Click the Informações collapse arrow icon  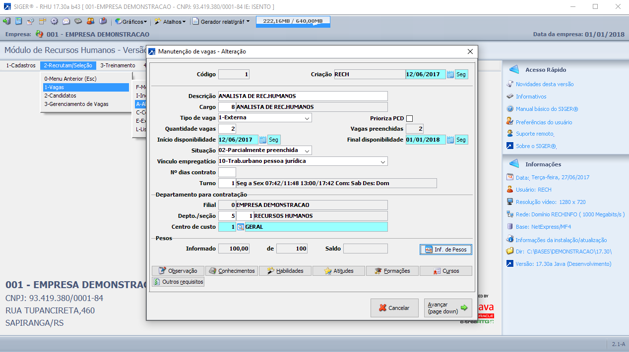click(514, 164)
